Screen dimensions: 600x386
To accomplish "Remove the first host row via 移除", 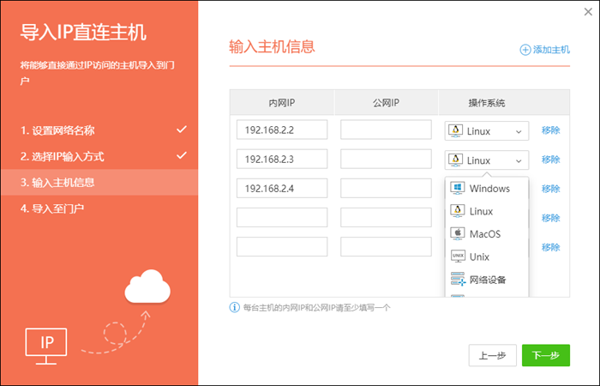I will point(550,130).
